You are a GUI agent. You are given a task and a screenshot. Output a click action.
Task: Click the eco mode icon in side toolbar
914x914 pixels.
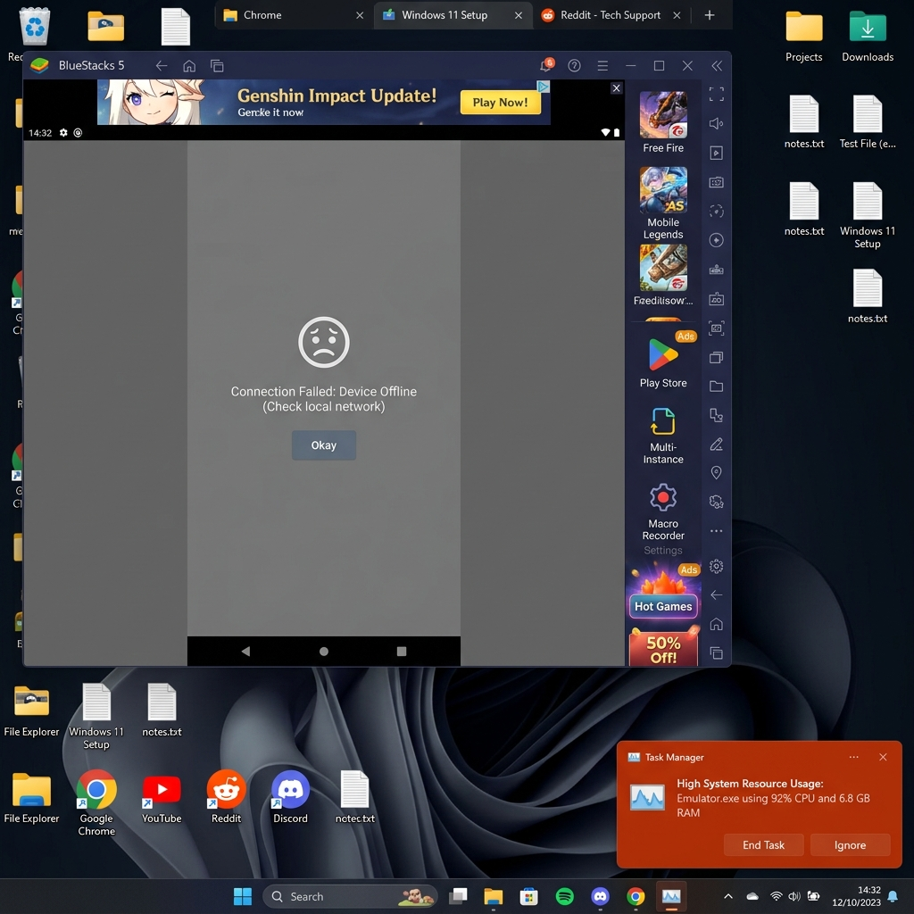click(717, 502)
